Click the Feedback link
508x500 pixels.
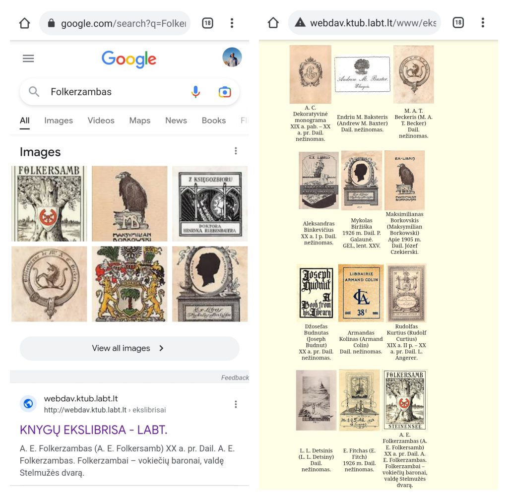pyautogui.click(x=235, y=377)
